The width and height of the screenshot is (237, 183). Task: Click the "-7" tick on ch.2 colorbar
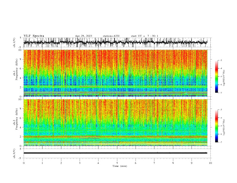pyautogui.click(x=221, y=142)
